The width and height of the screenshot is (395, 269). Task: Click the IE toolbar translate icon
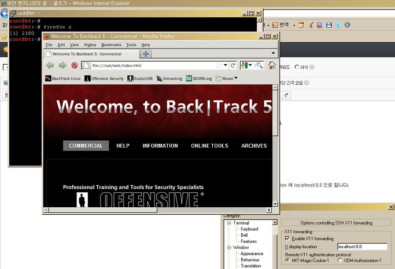275,25
